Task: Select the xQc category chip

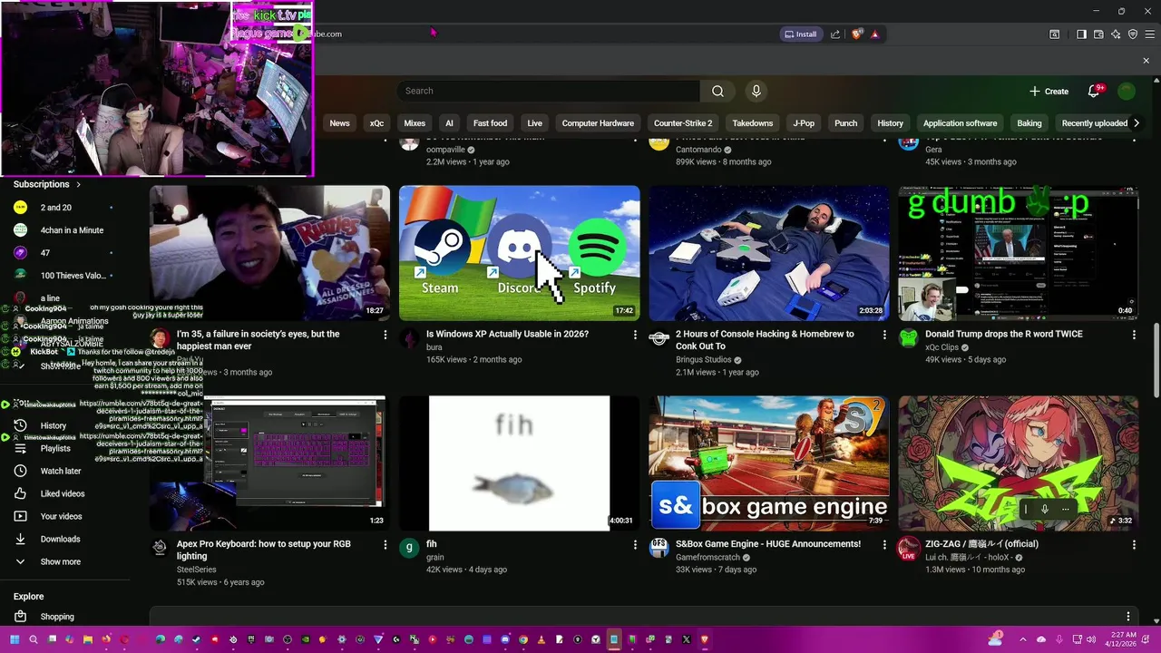Action: click(376, 123)
